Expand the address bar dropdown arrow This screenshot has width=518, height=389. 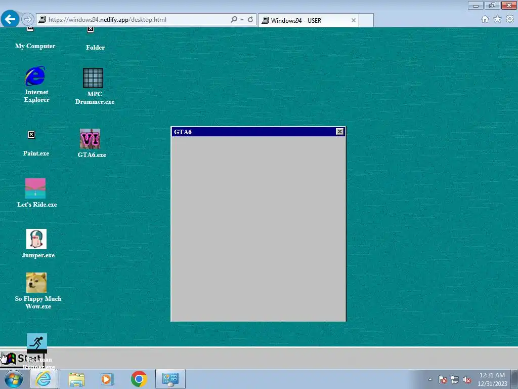pos(242,20)
